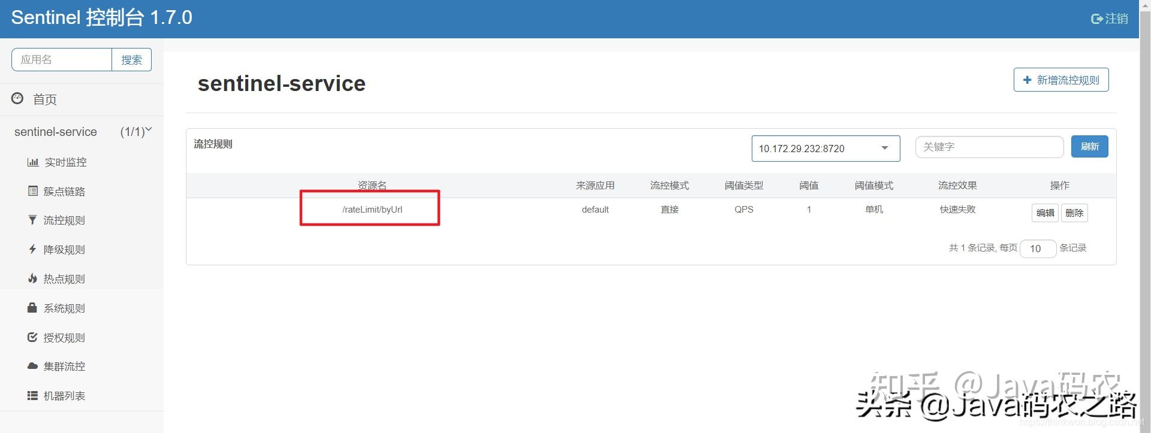Click the 资源名 column header

point(372,185)
